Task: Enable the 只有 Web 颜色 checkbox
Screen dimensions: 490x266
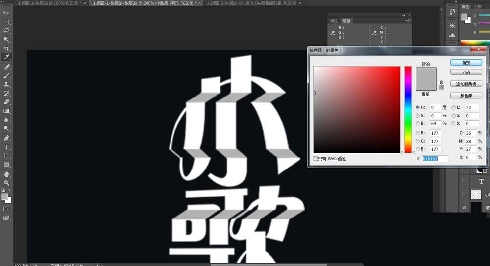Action: (x=315, y=159)
